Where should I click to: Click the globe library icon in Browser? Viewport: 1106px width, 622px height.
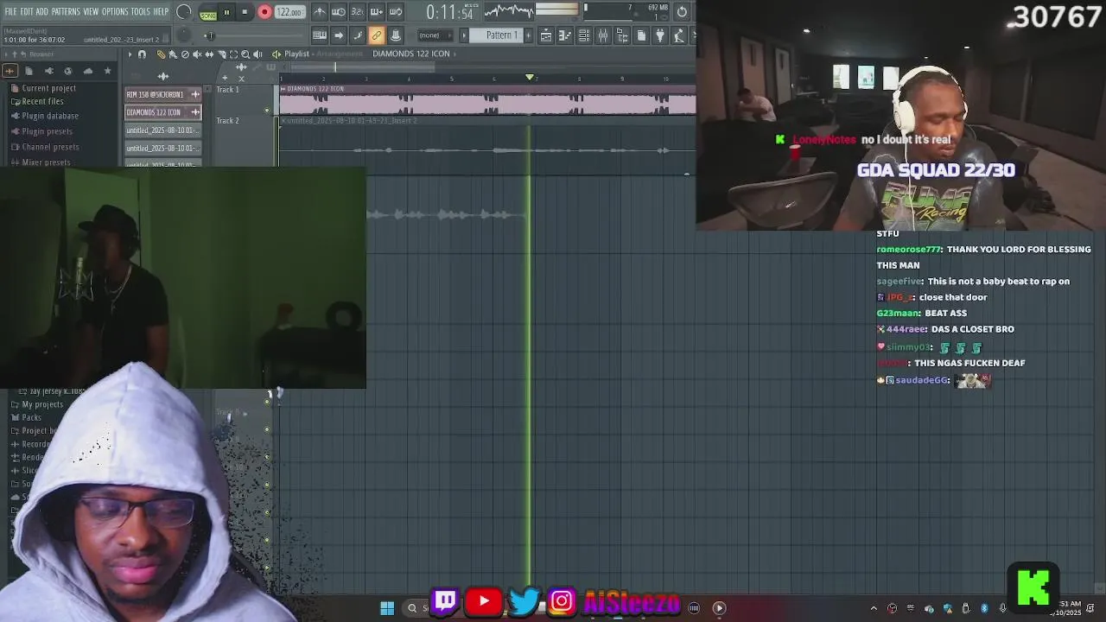(x=68, y=71)
